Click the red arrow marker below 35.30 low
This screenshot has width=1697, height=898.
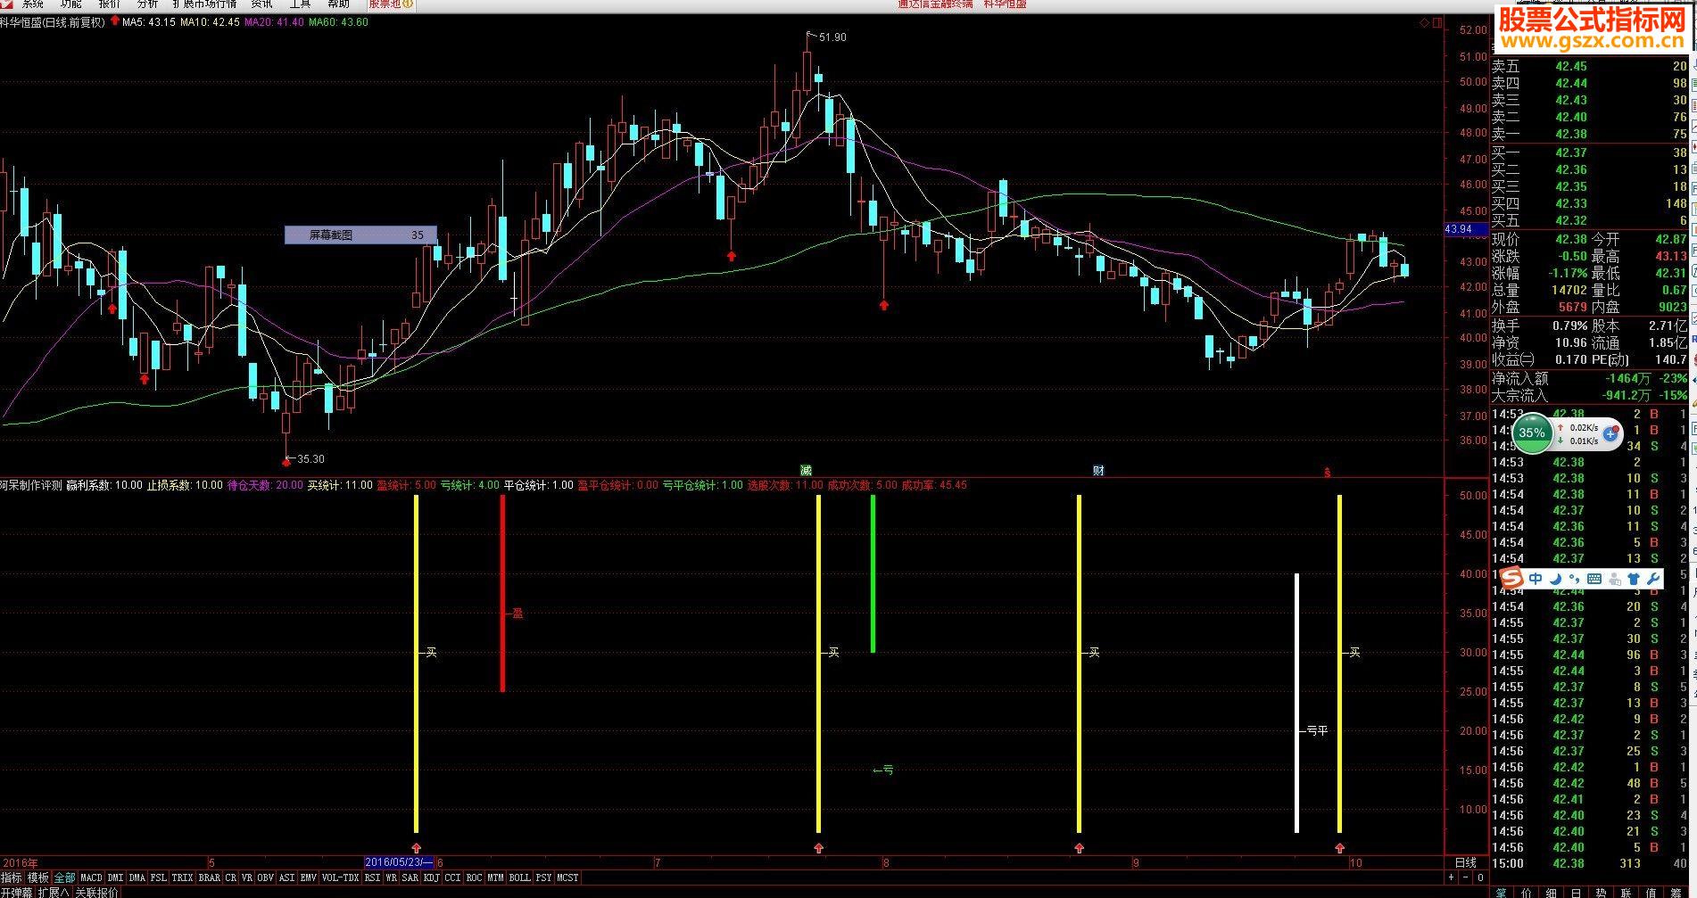tap(286, 461)
